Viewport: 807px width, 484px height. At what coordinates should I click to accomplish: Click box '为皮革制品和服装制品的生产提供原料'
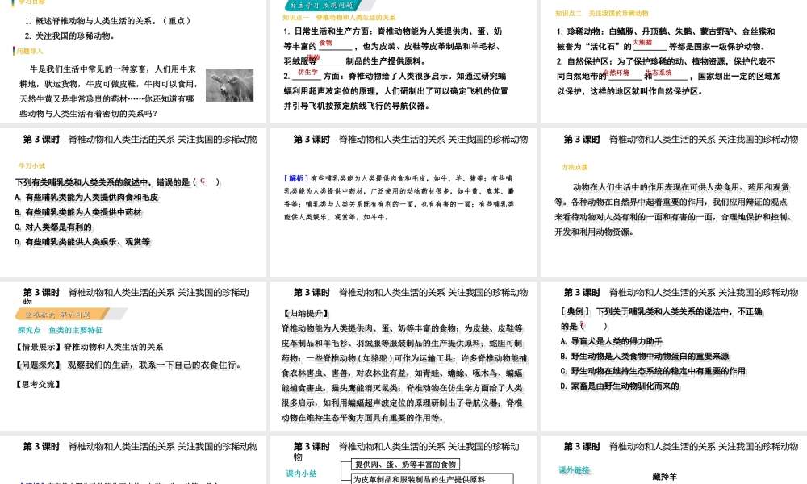pos(433,479)
